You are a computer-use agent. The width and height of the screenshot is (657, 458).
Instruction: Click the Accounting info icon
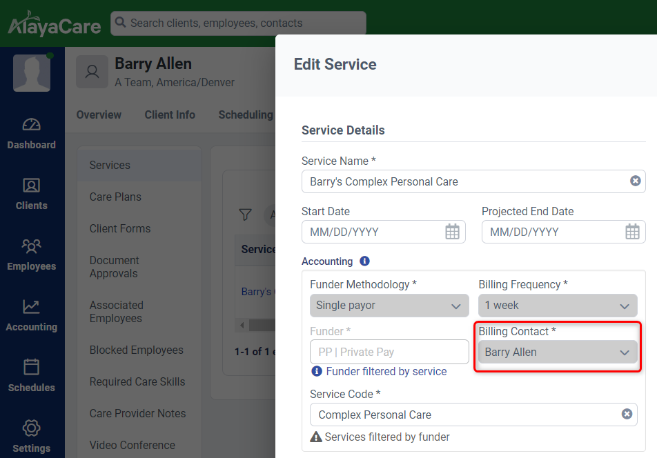pos(364,261)
